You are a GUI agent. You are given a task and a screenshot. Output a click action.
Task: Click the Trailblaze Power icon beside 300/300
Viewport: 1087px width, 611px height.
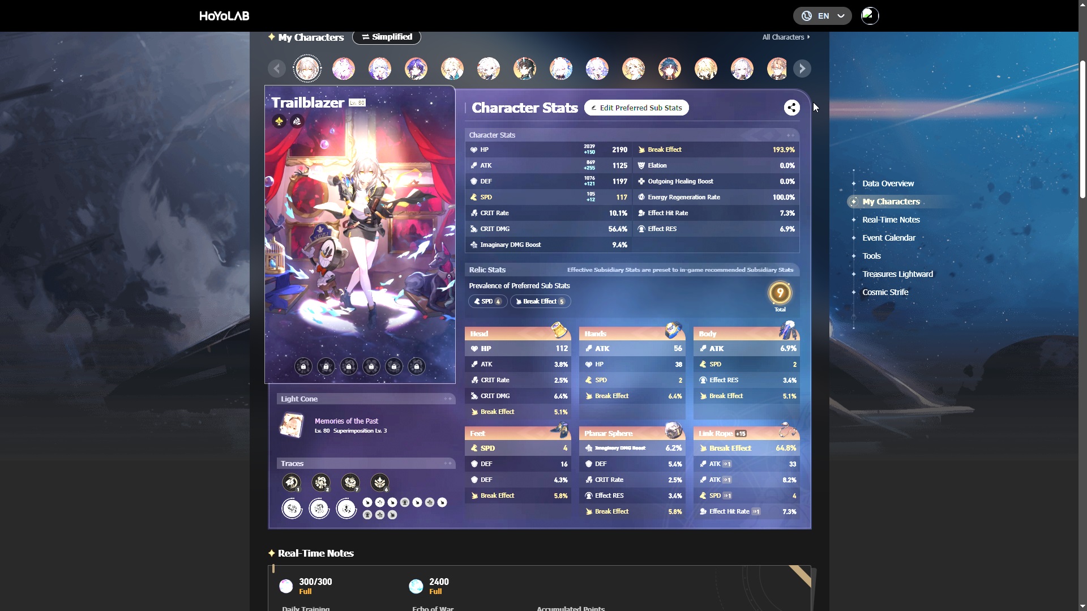(286, 586)
